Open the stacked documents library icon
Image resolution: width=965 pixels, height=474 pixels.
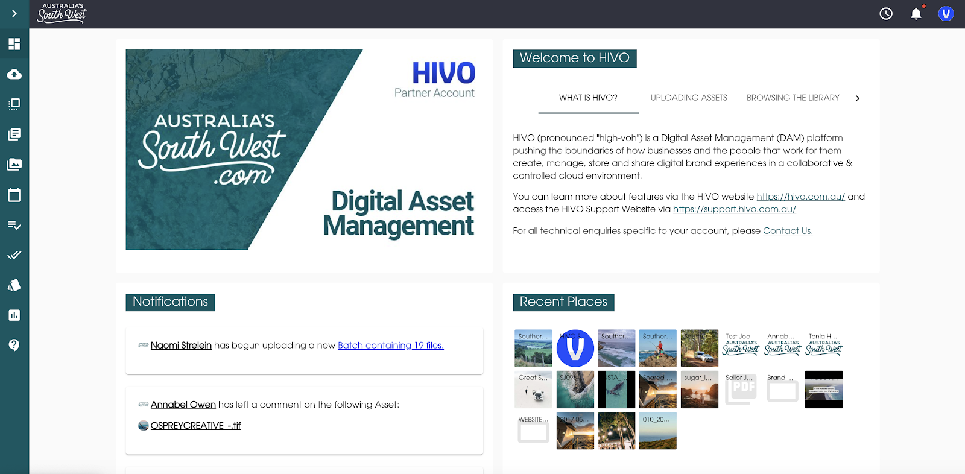(x=14, y=134)
